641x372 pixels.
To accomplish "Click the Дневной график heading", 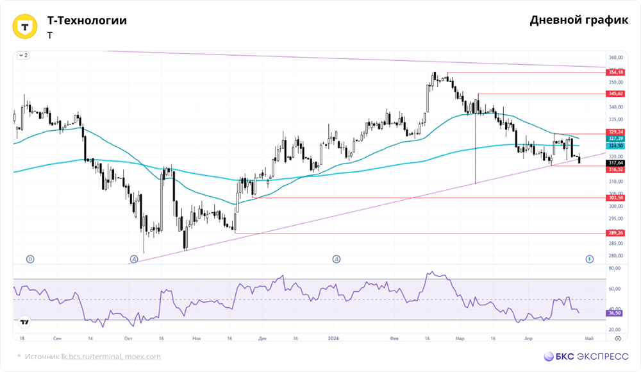I will 579,20.
